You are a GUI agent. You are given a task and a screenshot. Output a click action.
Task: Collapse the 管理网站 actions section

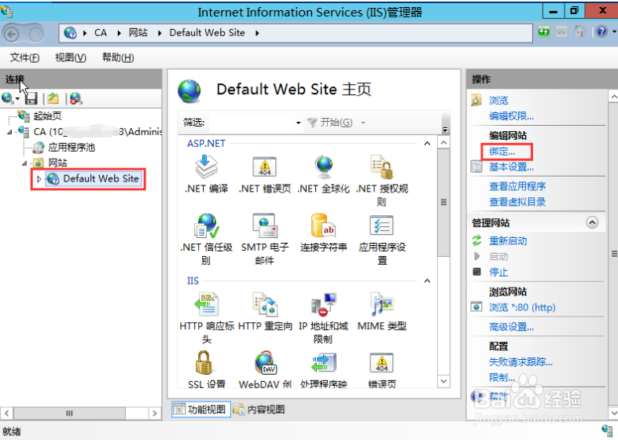coord(591,222)
